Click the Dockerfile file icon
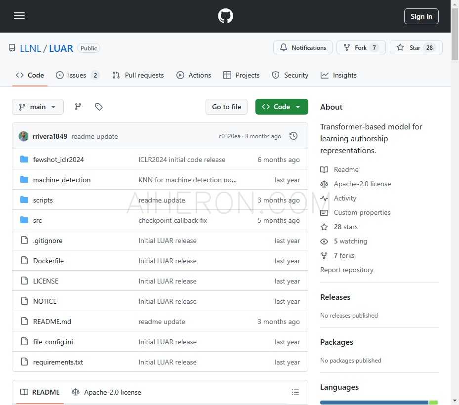Screen dimensions: 459x405 click(x=25, y=260)
